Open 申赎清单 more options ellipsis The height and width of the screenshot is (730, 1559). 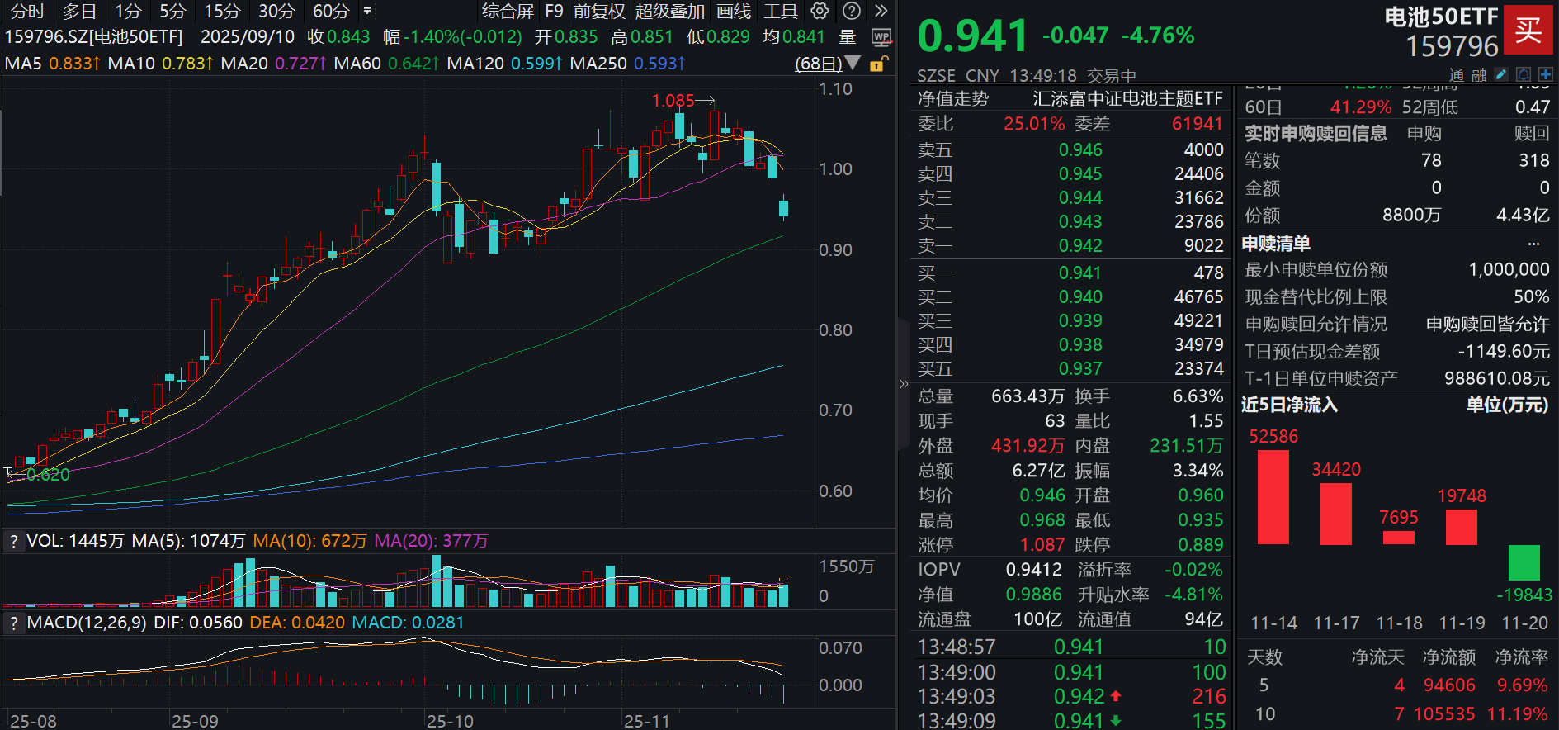pyautogui.click(x=1533, y=244)
